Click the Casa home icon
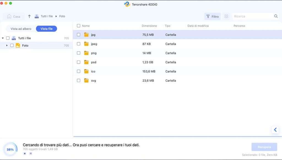The image size is (282, 160). pyautogui.click(x=9, y=16)
